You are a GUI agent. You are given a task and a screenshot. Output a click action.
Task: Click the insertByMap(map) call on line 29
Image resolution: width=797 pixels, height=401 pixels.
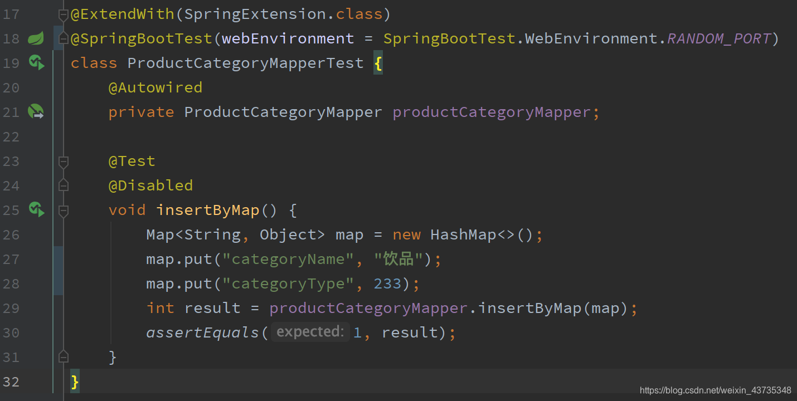553,308
